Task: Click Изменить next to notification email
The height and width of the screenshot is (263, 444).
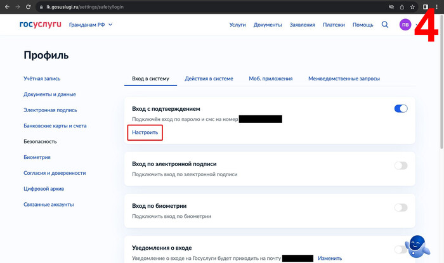Action: 329,258
